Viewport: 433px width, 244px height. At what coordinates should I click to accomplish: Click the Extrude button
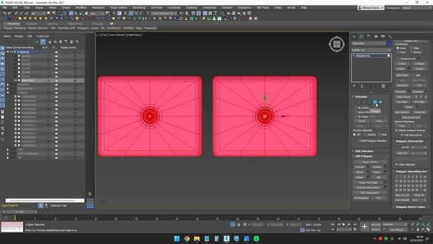(359, 167)
